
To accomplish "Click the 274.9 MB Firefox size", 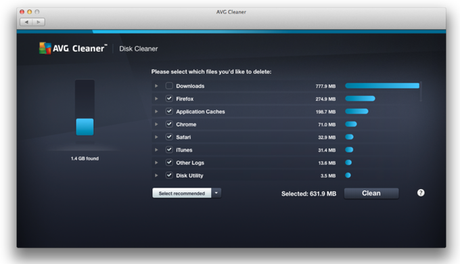I will pyautogui.click(x=325, y=99).
